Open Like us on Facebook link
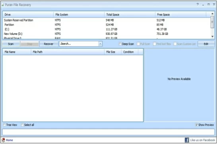Viewport: 217px width, 144px height. point(202,140)
